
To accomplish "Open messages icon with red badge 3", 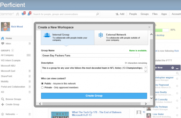I will (24, 14).
